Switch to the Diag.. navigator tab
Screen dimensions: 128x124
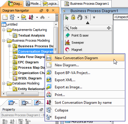click(x=15, y=4)
